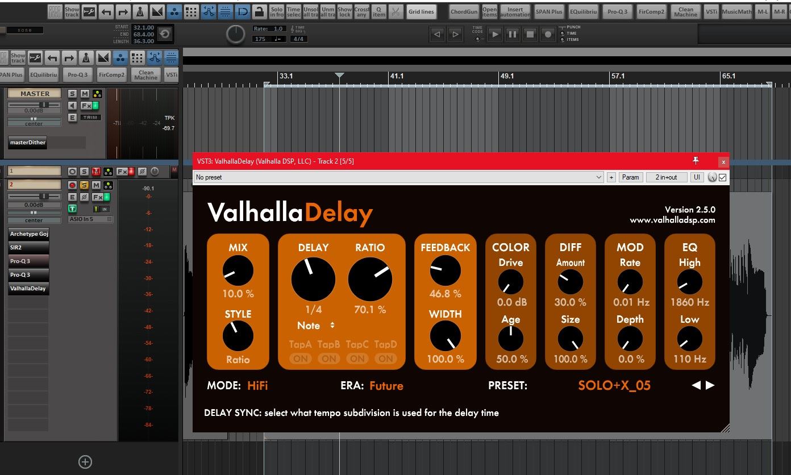Open SIR2 in track 2 FX list

(28, 248)
